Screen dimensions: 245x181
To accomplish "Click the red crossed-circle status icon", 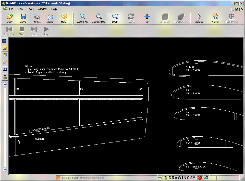I will (200, 178).
